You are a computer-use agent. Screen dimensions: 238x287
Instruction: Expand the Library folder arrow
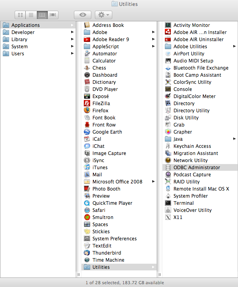(72, 39)
